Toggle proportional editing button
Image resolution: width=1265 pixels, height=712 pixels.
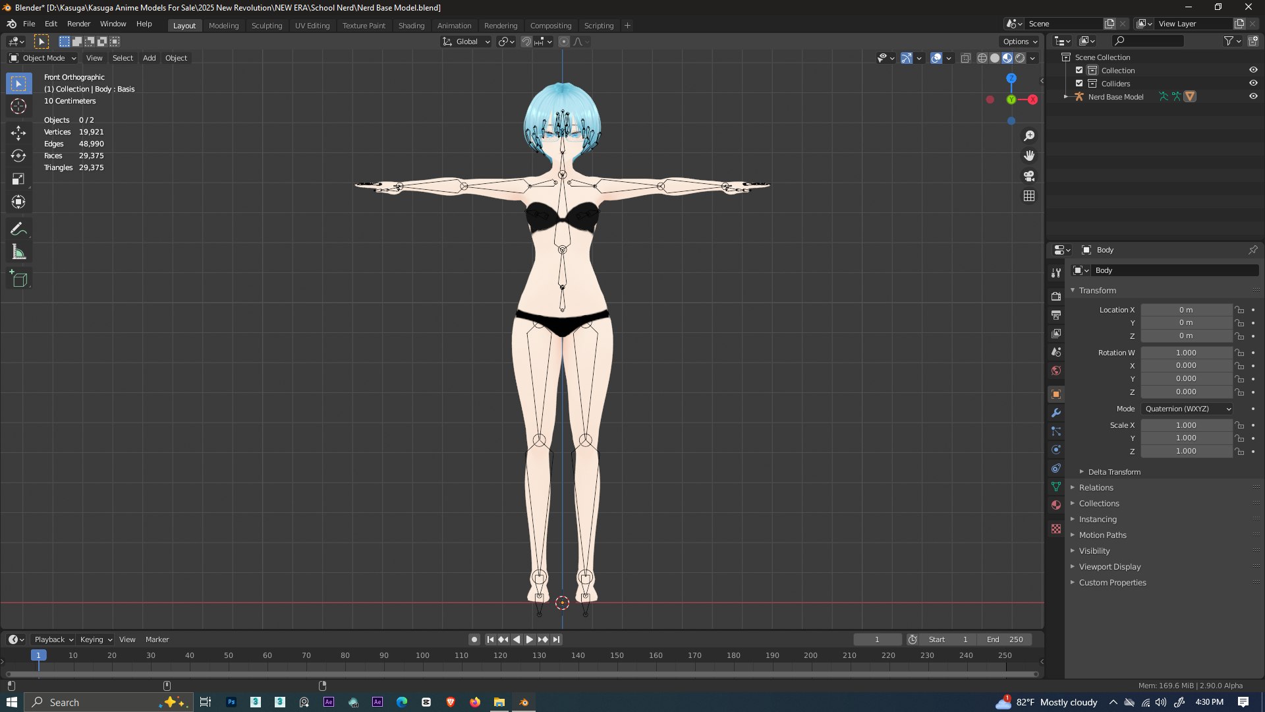564,42
